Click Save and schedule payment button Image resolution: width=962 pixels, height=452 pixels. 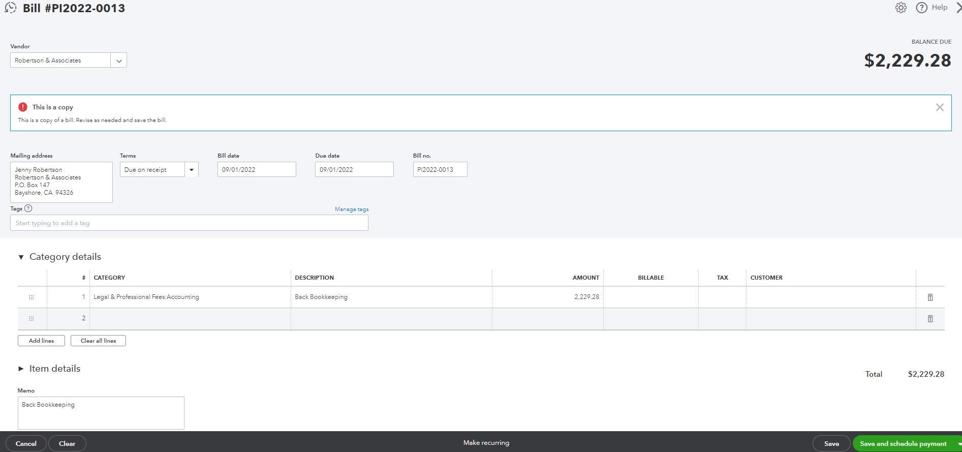[903, 444]
